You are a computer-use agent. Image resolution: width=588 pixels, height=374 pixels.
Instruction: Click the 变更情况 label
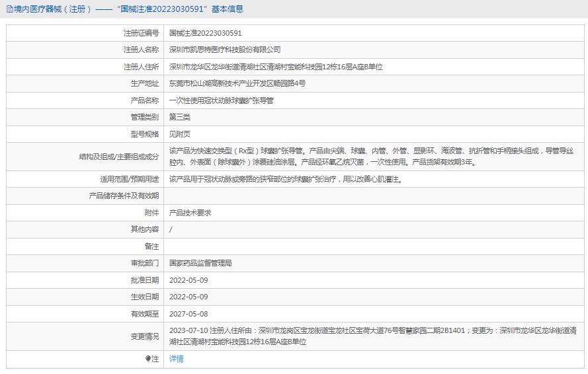pos(145,336)
